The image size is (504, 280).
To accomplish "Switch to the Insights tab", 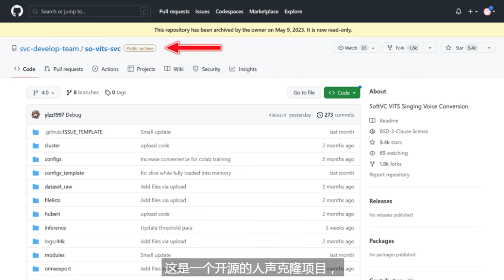I will 243,69.
